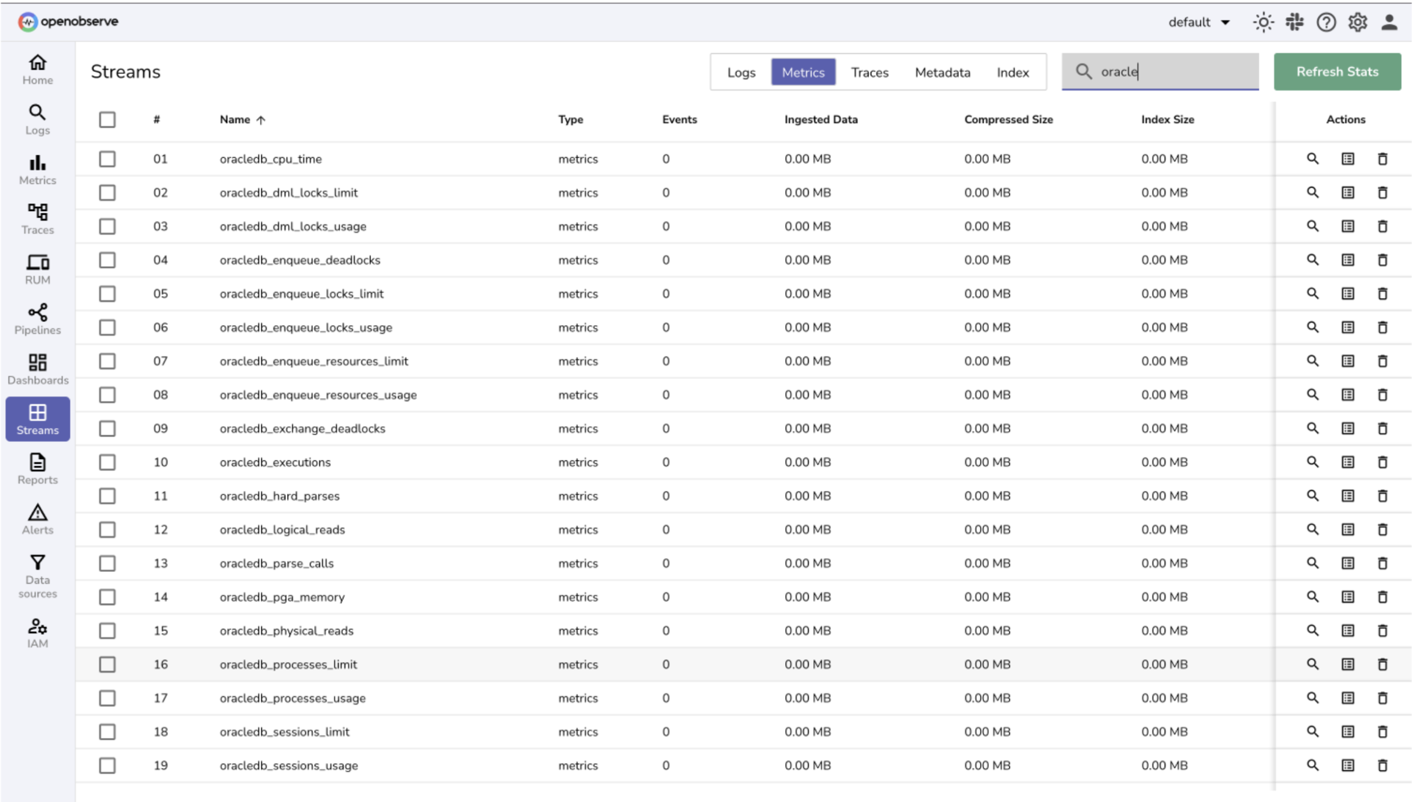This screenshot has width=1424, height=802.
Task: Open Alerts from the sidebar
Action: coord(37,519)
